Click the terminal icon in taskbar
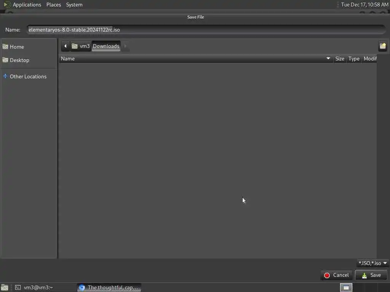Screen dimensions: 390x292 [x=18, y=287]
